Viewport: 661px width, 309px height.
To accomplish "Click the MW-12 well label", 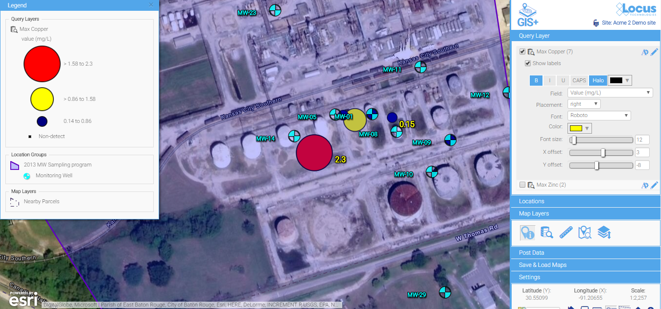I will [480, 95].
